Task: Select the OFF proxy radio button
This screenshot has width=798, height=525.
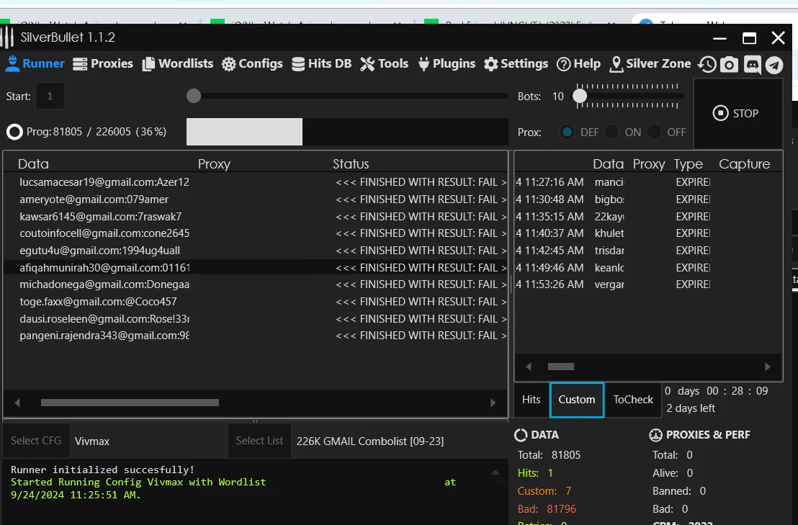Action: [654, 133]
